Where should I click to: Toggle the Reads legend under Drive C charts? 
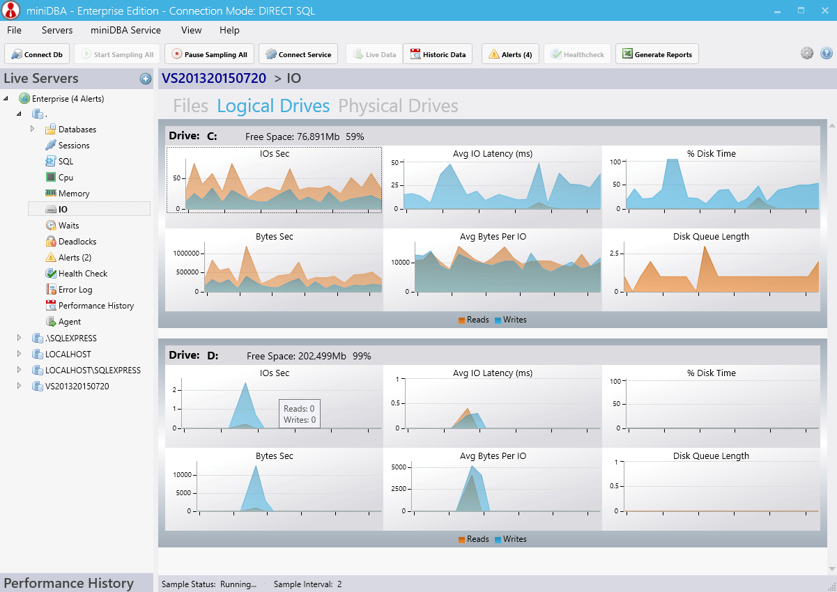point(475,320)
